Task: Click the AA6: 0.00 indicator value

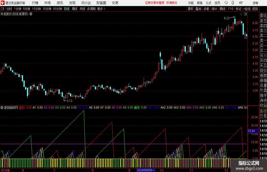Action: tap(218, 108)
